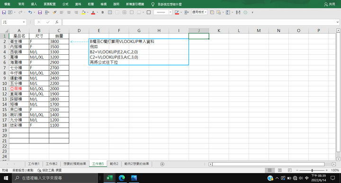Click the zoom slider handle

point(312,170)
